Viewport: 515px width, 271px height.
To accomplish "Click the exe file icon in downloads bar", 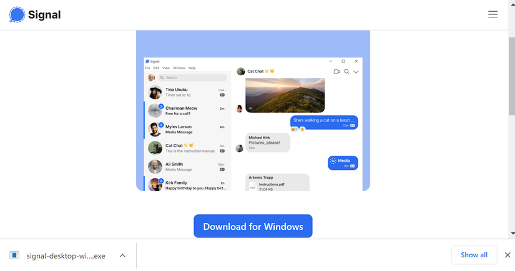I will 14,255.
